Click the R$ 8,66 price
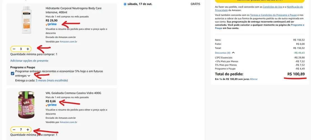 click(51, 101)
